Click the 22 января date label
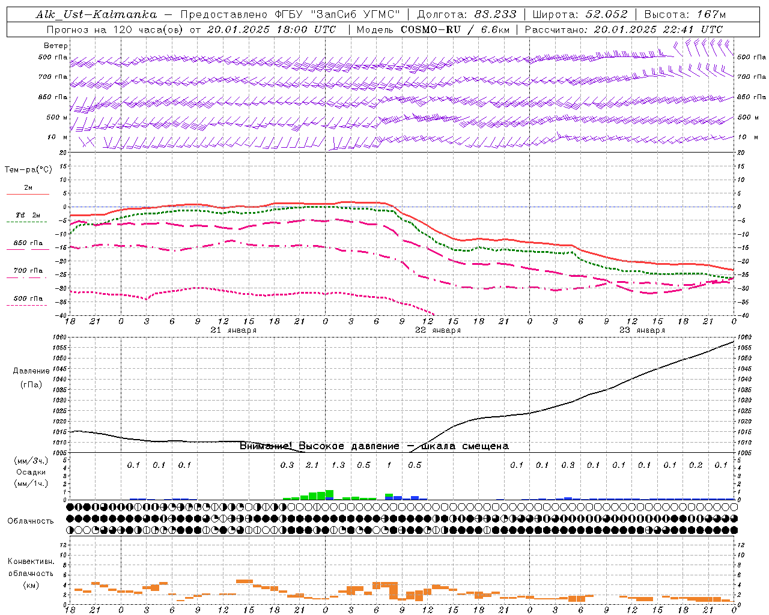The image size is (769, 615). (x=438, y=330)
